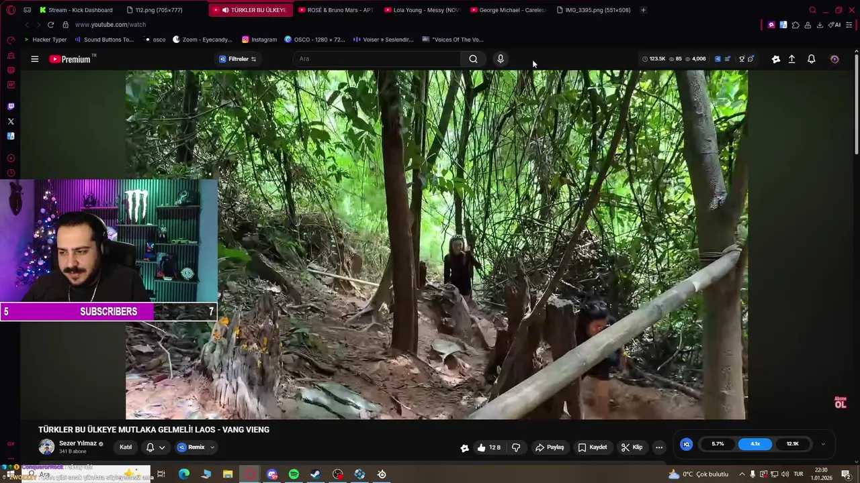
Task: Open the YouTube notifications bell
Action: [x=811, y=59]
